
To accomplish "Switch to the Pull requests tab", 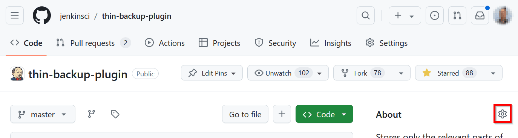I will point(93,43).
